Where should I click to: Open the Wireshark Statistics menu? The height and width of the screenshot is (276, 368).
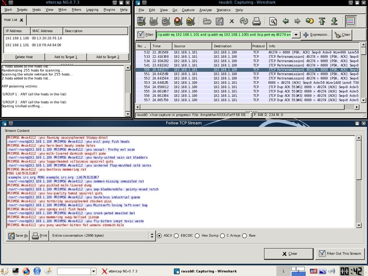click(223, 10)
